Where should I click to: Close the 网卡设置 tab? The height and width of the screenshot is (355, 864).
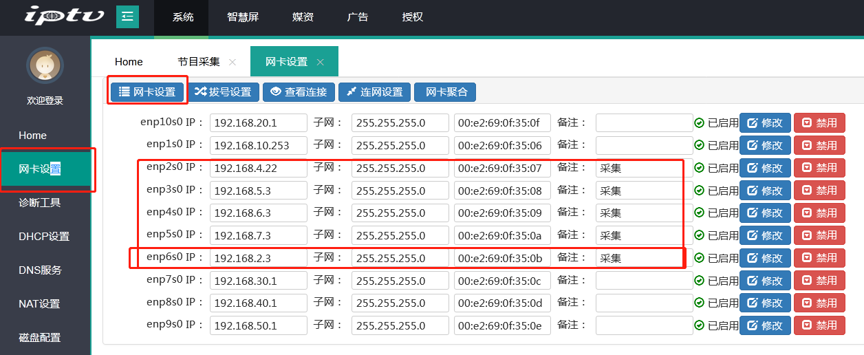click(320, 62)
